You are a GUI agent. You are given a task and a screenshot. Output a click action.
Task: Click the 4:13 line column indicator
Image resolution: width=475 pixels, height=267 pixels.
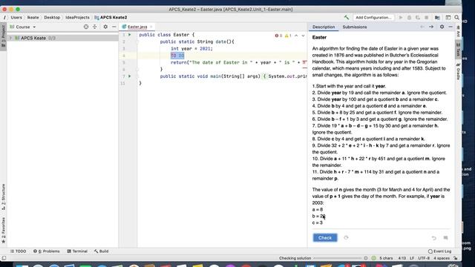402,258
